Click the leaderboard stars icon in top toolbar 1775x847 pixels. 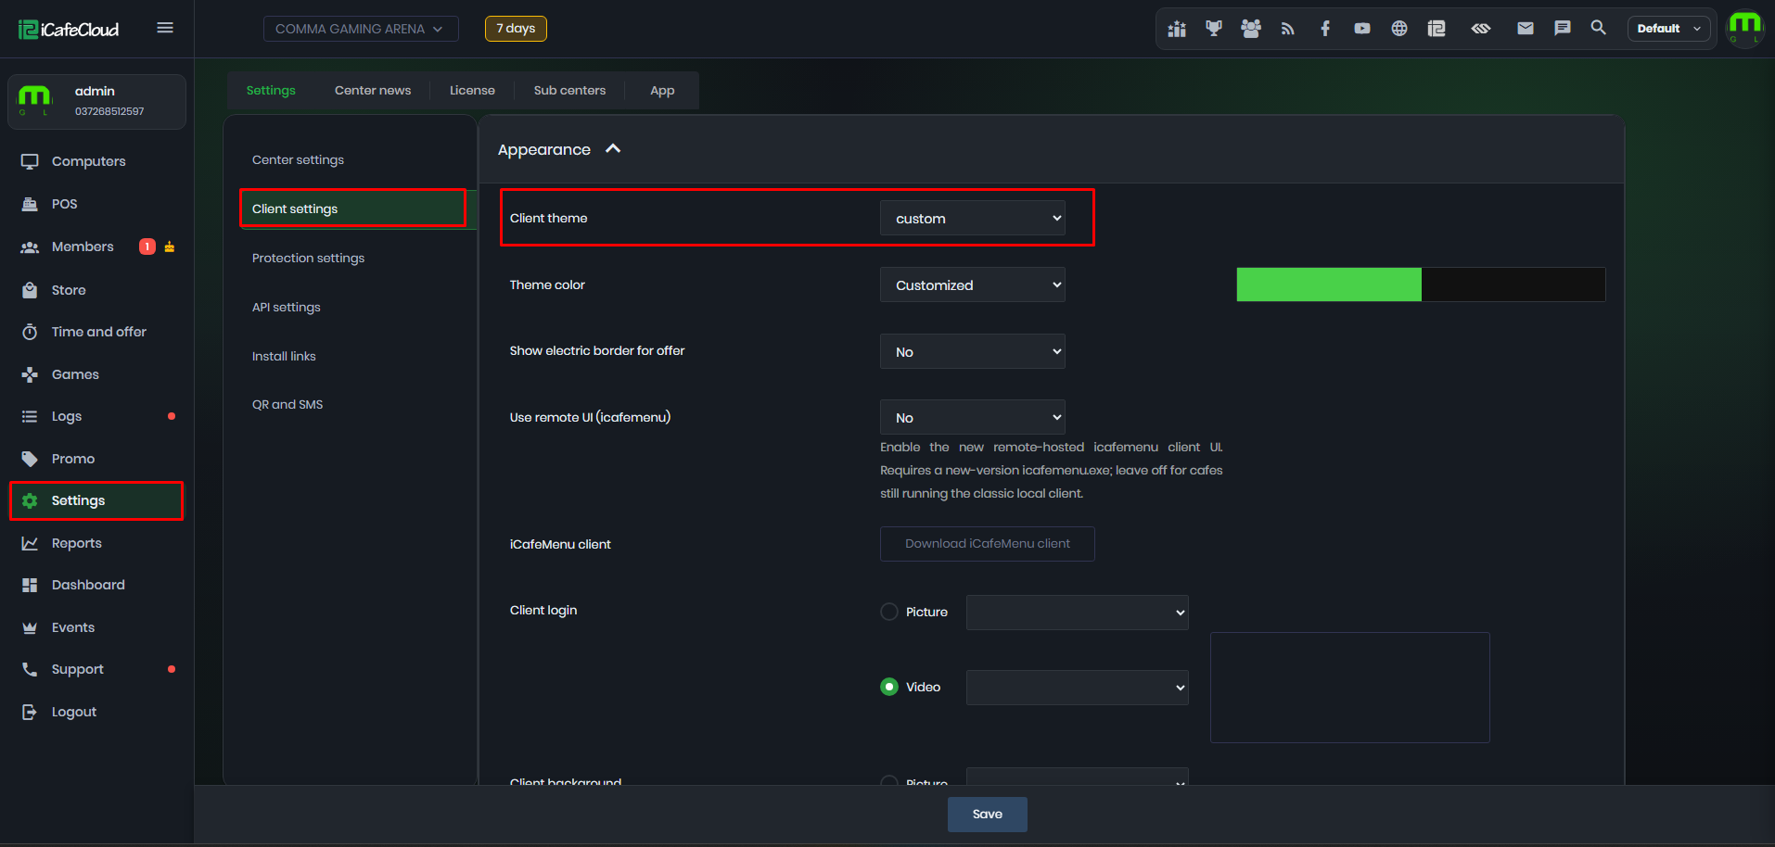click(1177, 29)
